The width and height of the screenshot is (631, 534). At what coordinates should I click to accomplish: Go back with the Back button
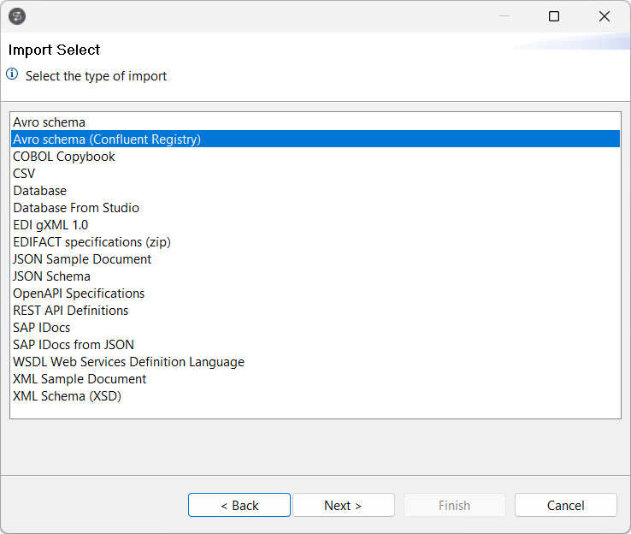[239, 505]
